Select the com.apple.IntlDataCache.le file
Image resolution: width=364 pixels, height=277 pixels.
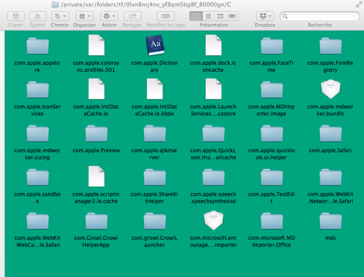(x=96, y=89)
